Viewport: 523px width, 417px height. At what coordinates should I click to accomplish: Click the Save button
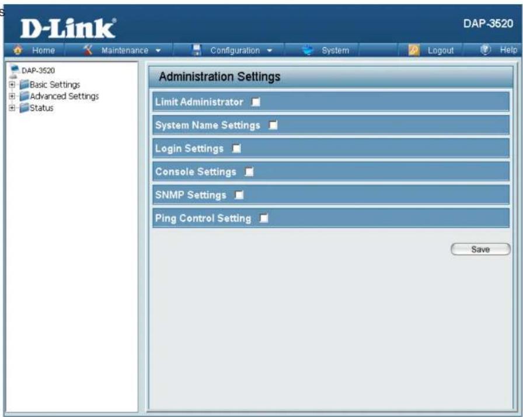480,250
